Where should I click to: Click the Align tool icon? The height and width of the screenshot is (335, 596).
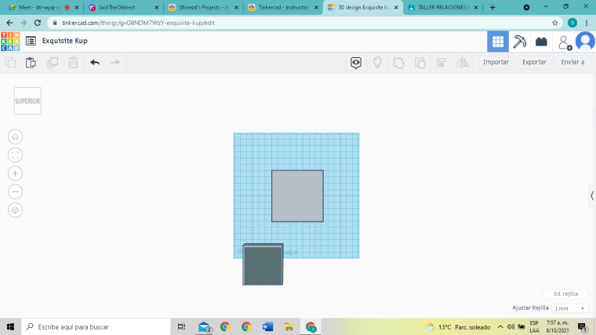tap(442, 63)
